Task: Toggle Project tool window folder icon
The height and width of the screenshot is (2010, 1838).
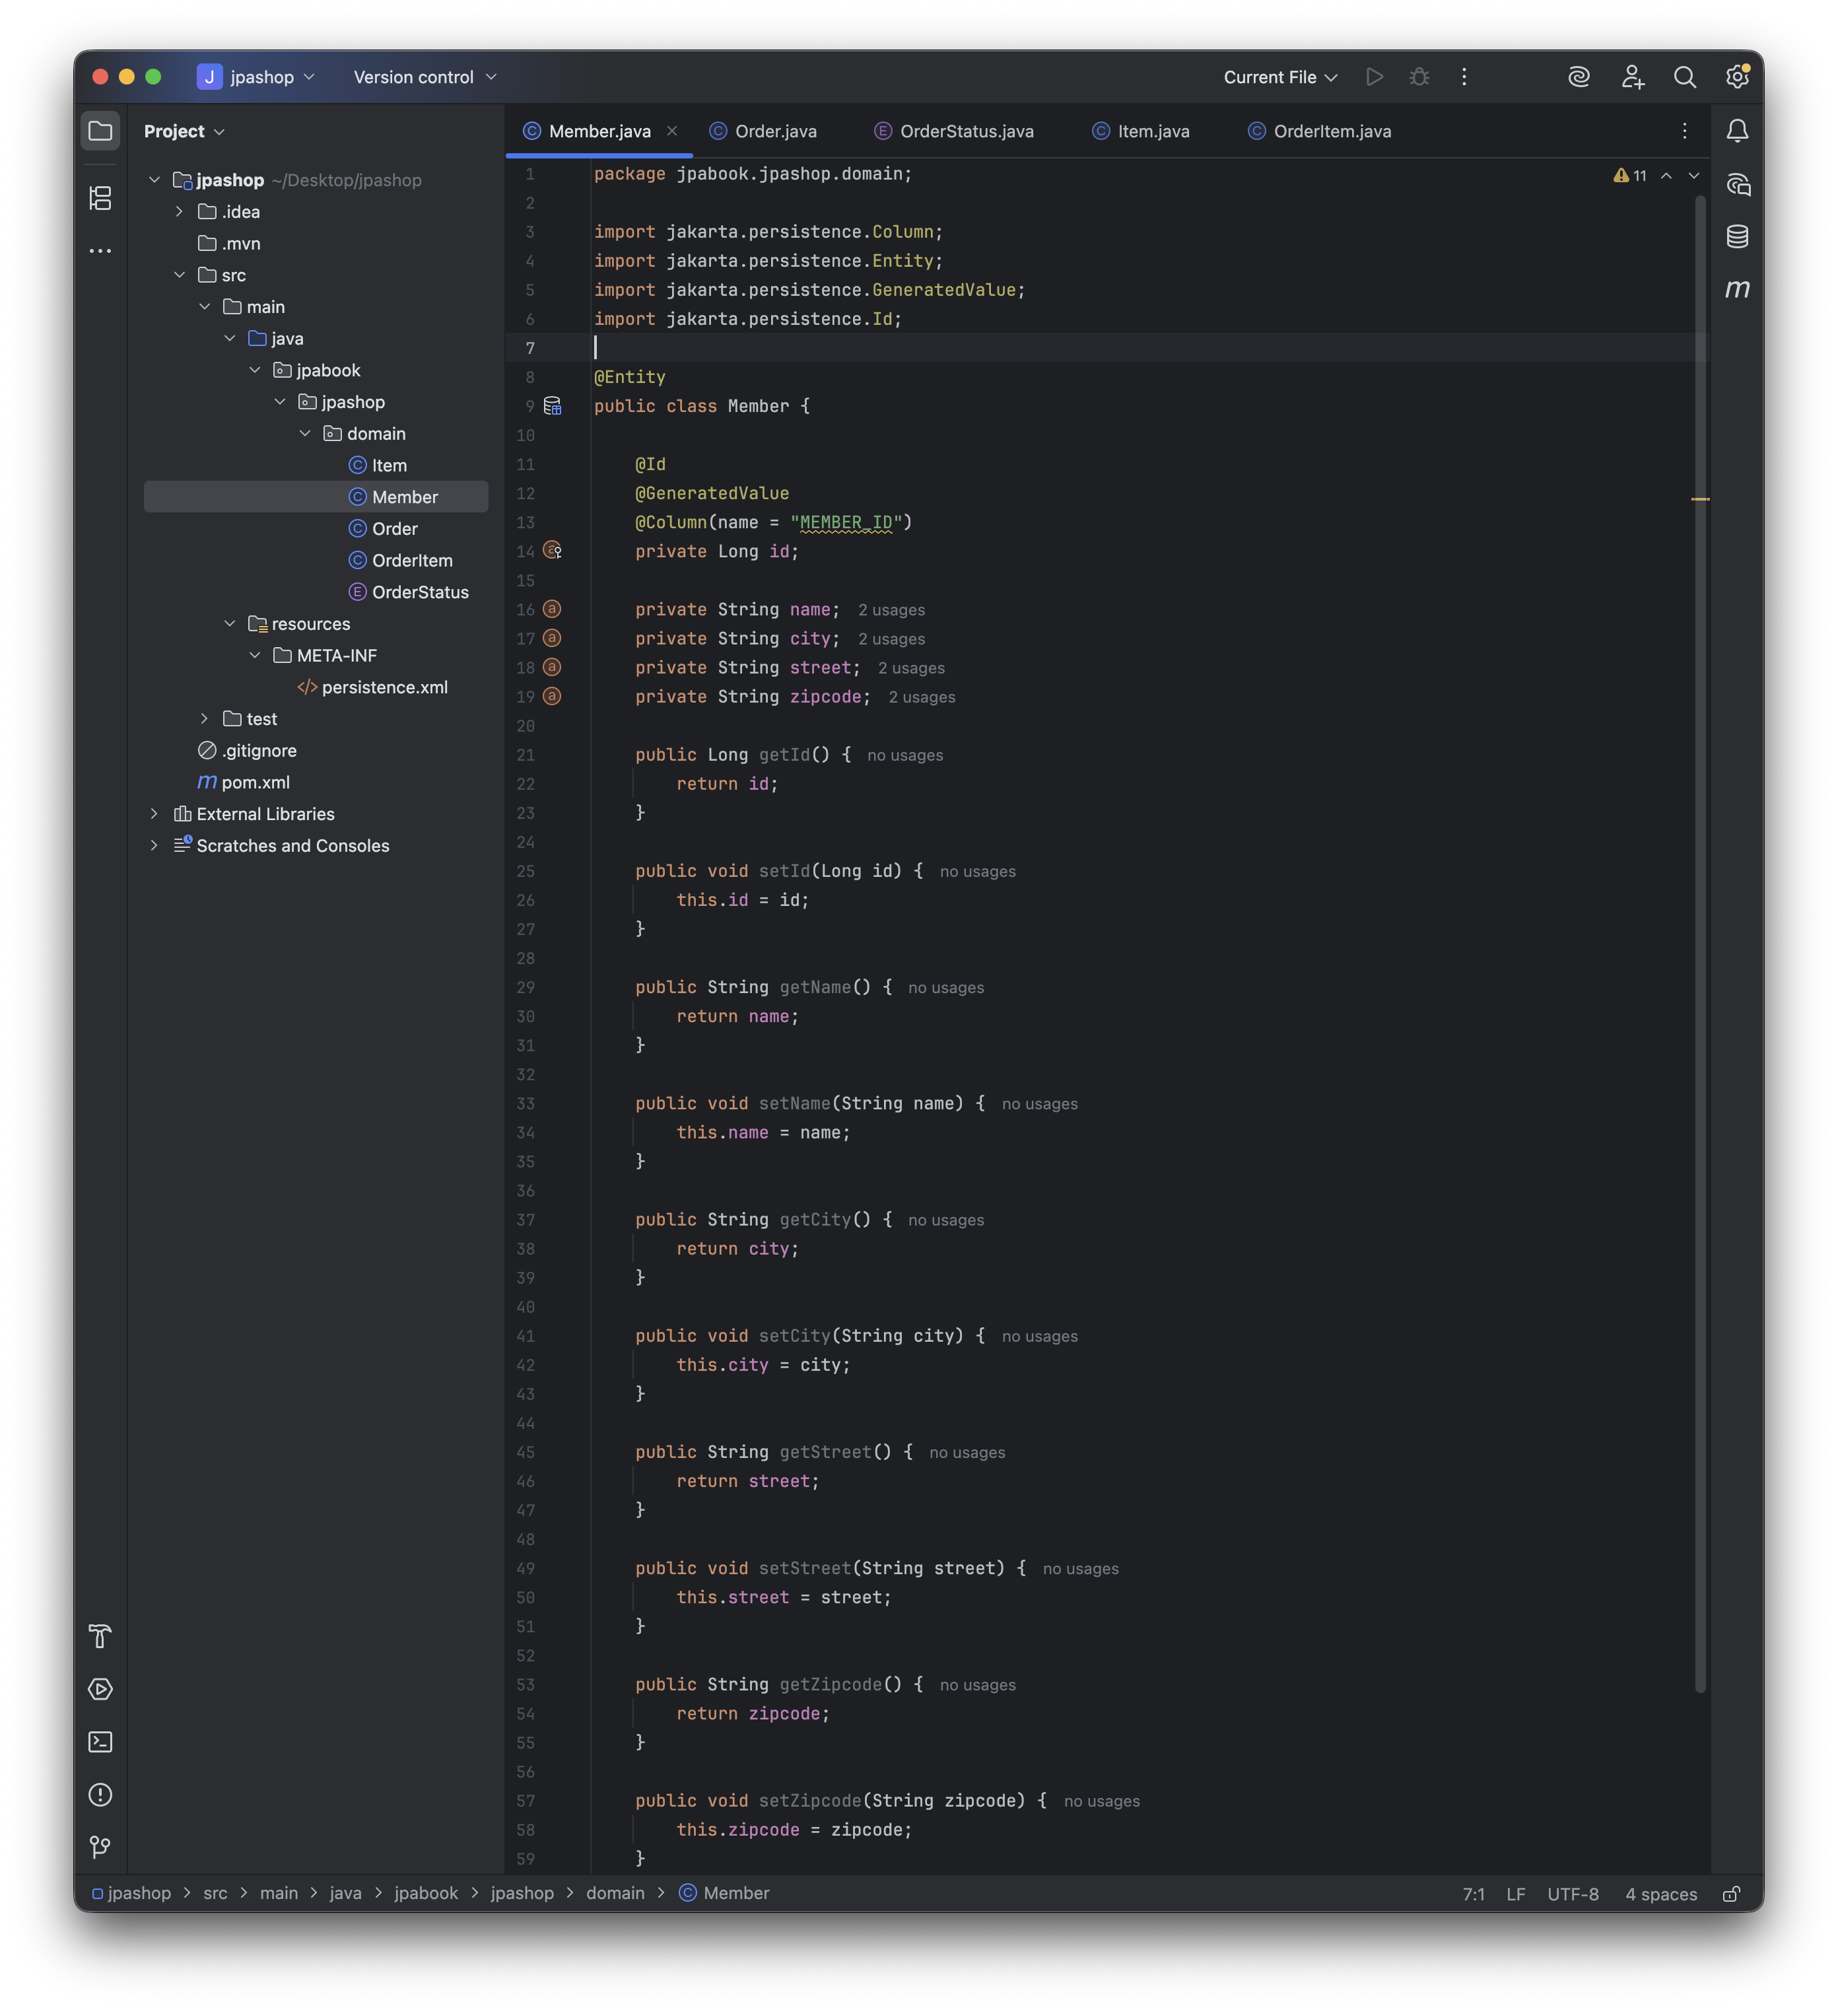Action: coord(100,131)
